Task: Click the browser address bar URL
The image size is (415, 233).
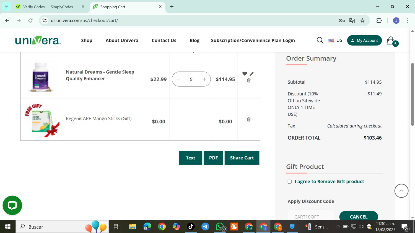Action: pyautogui.click(x=84, y=20)
